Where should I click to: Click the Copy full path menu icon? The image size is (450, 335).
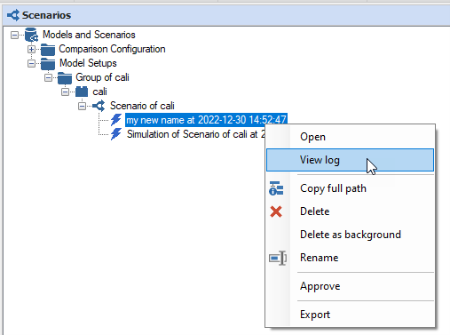[276, 188]
